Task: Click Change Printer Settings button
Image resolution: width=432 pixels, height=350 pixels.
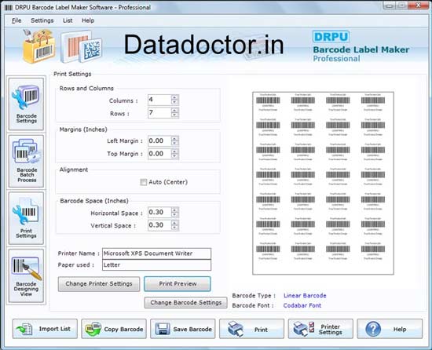Action: point(99,284)
